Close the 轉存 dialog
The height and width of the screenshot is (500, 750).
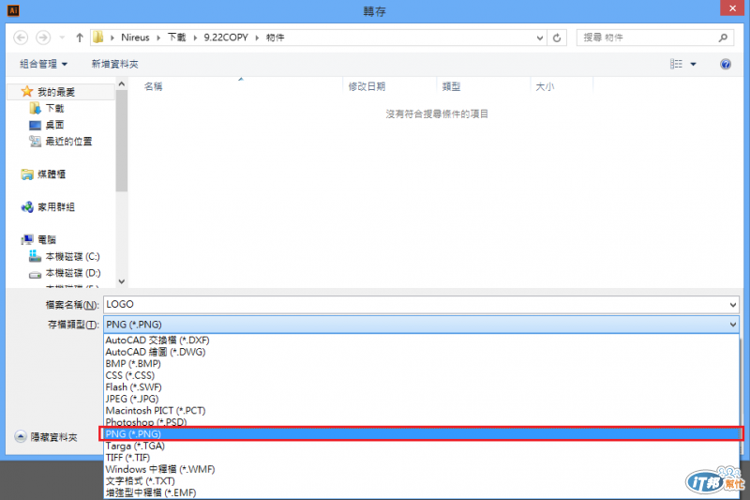pos(732,8)
